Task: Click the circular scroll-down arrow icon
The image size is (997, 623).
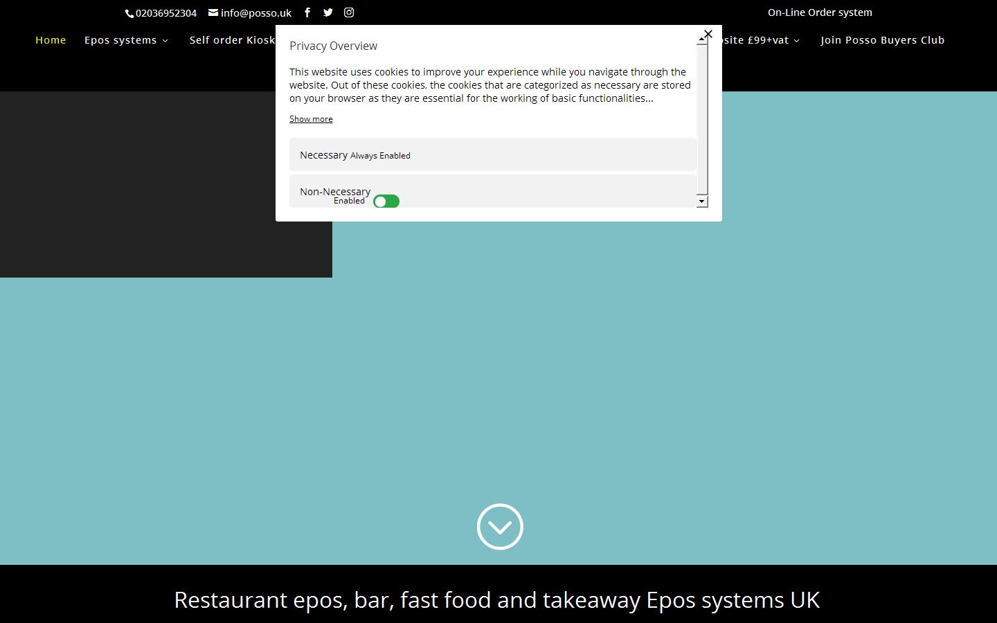Action: coord(500,527)
